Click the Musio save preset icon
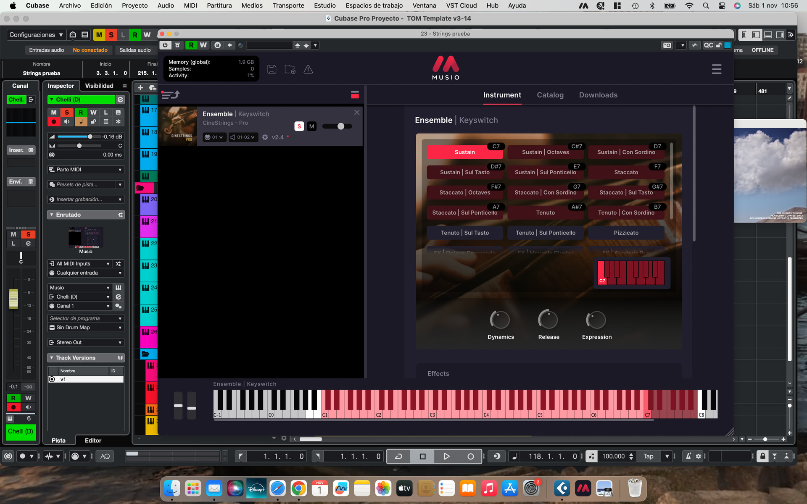The width and height of the screenshot is (807, 504). [272, 69]
